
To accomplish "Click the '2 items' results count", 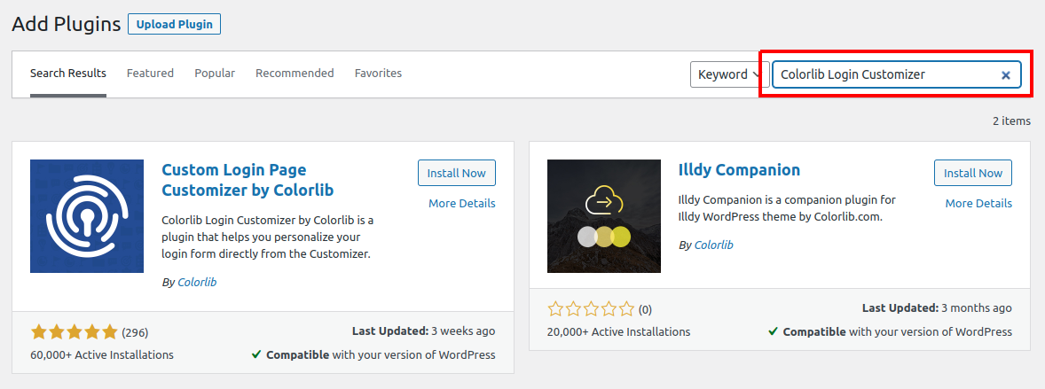I will 1011,121.
